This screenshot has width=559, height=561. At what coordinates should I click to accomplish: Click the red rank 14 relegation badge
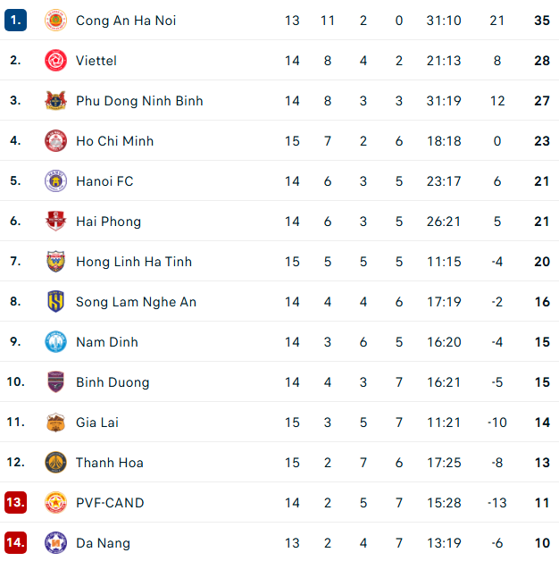tap(15, 543)
